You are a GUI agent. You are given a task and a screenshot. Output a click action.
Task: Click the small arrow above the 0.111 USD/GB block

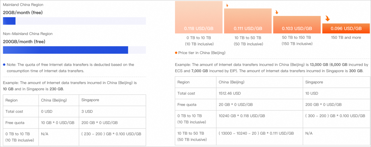pos(227,5)
